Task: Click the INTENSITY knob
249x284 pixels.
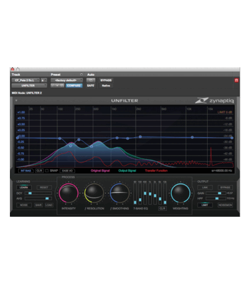Action: (x=68, y=193)
